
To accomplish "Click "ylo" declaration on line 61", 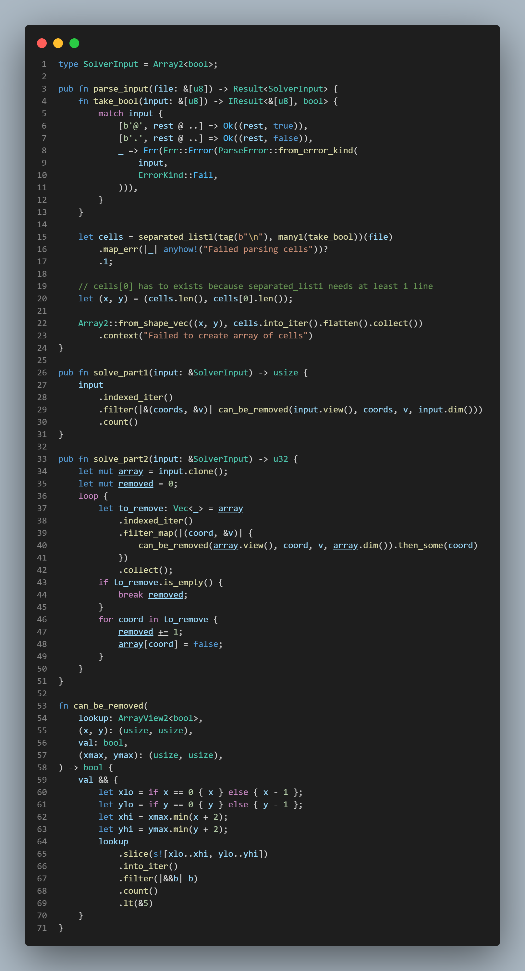I will pos(126,805).
